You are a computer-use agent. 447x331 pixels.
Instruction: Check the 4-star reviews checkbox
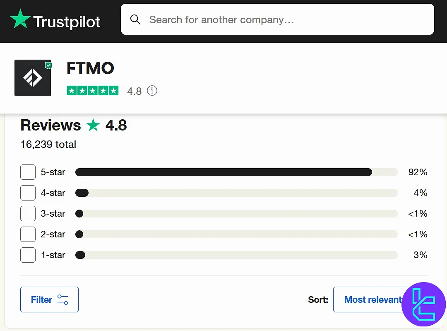coord(28,193)
